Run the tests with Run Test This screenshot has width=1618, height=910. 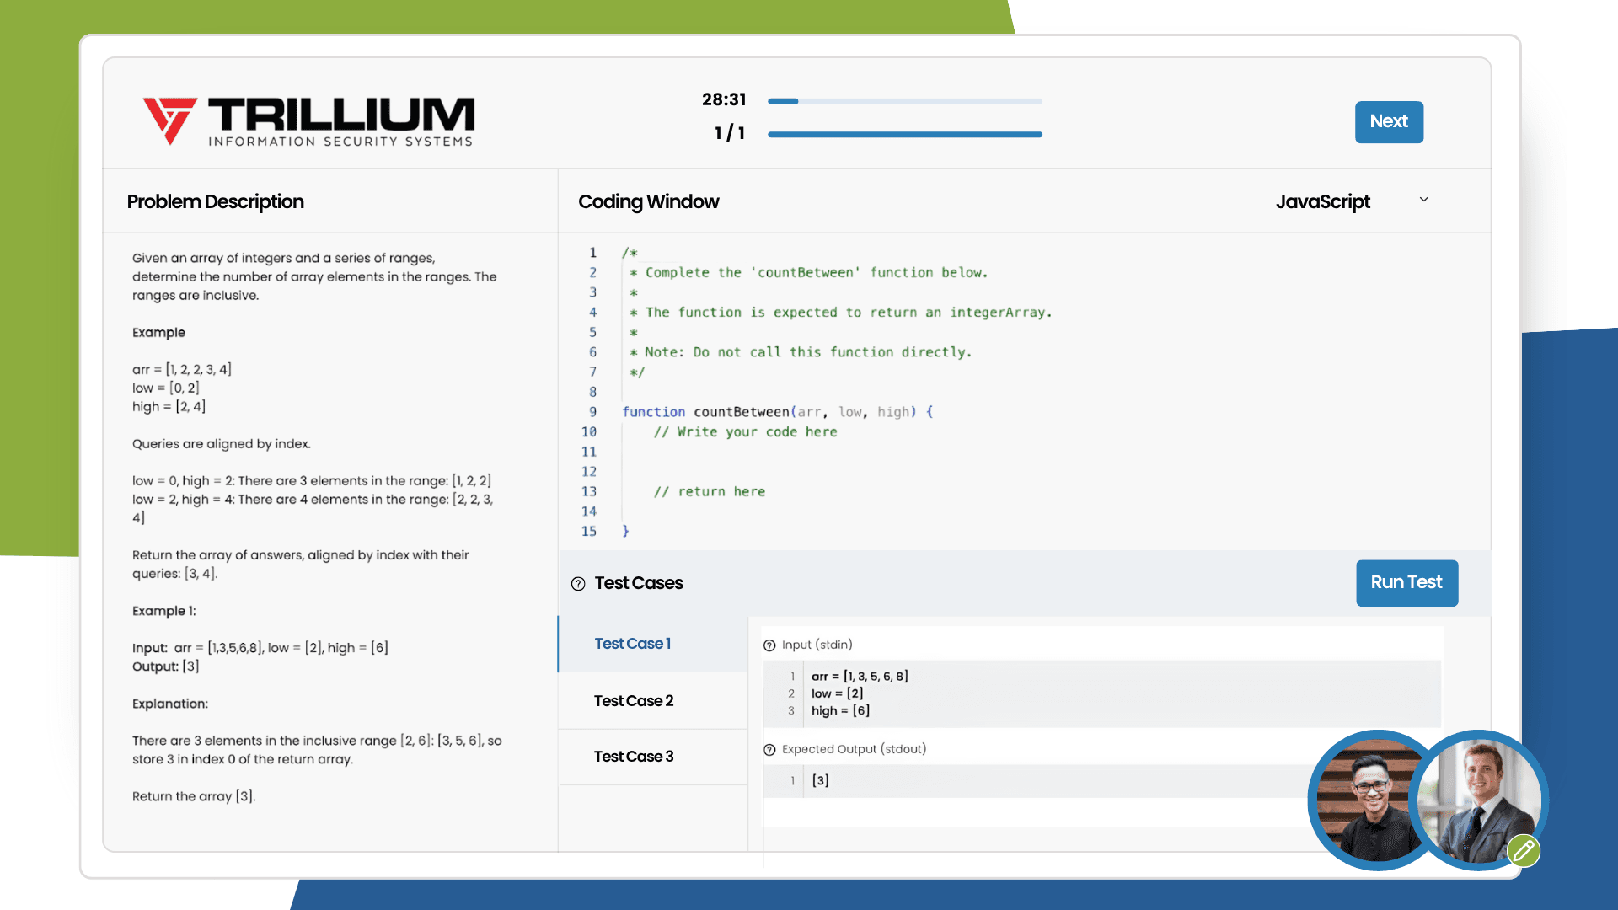pos(1406,583)
